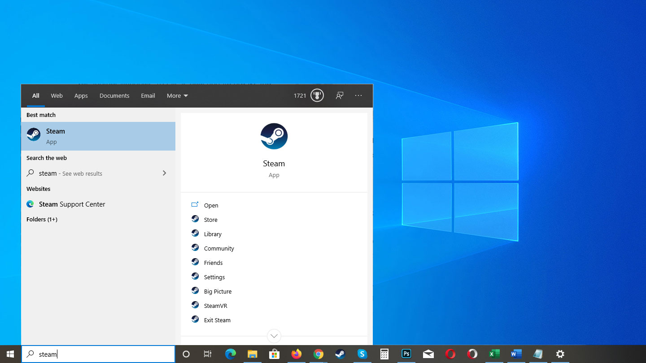Open the More filters dropdown
The height and width of the screenshot is (363, 646).
pyautogui.click(x=177, y=95)
